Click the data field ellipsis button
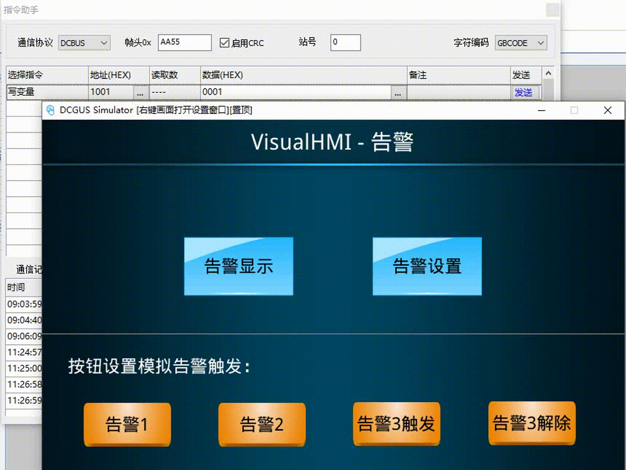This screenshot has width=626, height=470. tap(398, 92)
